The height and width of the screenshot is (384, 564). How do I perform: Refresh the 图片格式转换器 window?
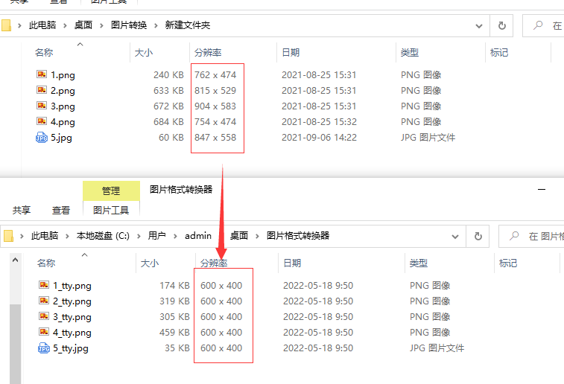pyautogui.click(x=478, y=236)
